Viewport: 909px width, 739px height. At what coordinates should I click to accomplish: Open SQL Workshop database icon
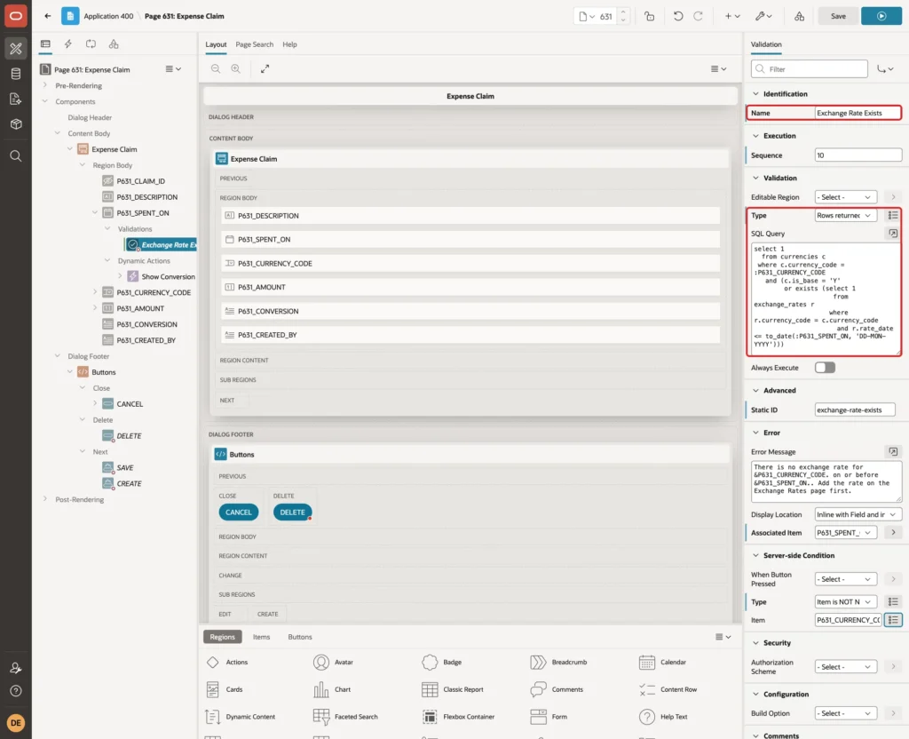tap(16, 74)
